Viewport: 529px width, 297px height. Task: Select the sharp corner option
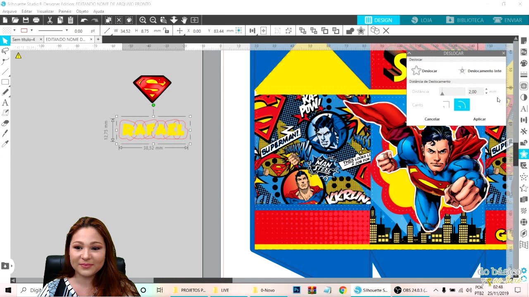[446, 105]
